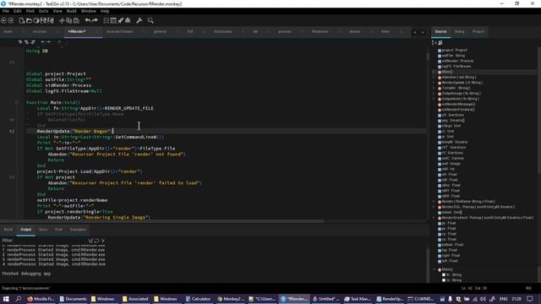Collapse the Function Main code fold marker
Viewport: 541px width, 304px height.
[x=17, y=102]
